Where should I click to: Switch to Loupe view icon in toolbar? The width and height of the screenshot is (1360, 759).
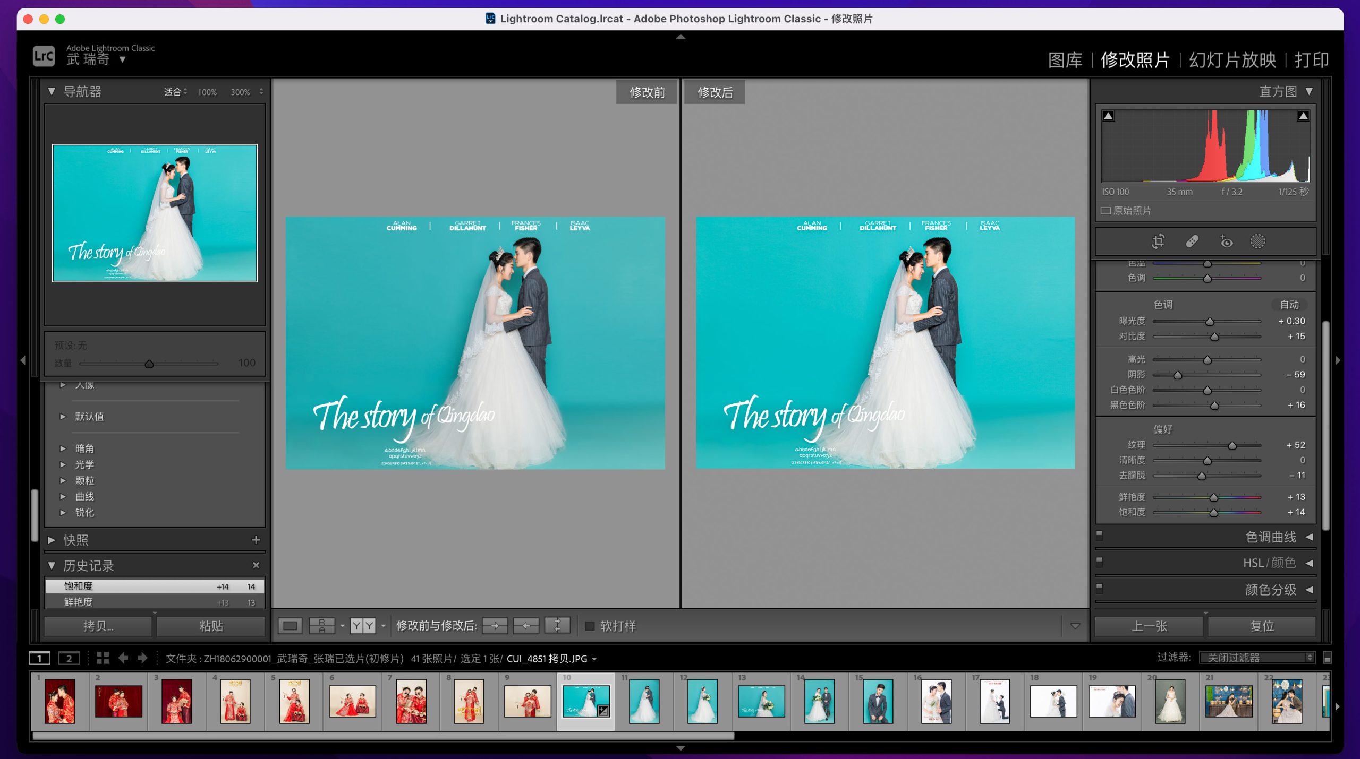(x=290, y=626)
